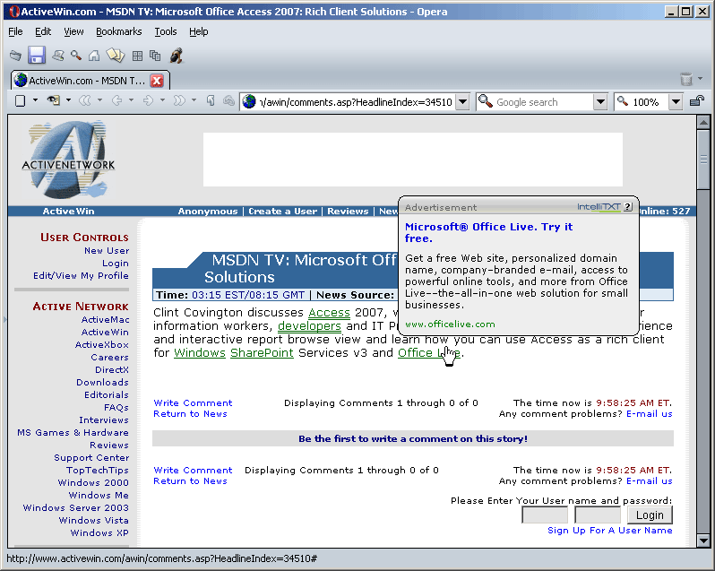Click the first Write Comment link
Viewport: 715px width, 571px height.
(x=193, y=402)
